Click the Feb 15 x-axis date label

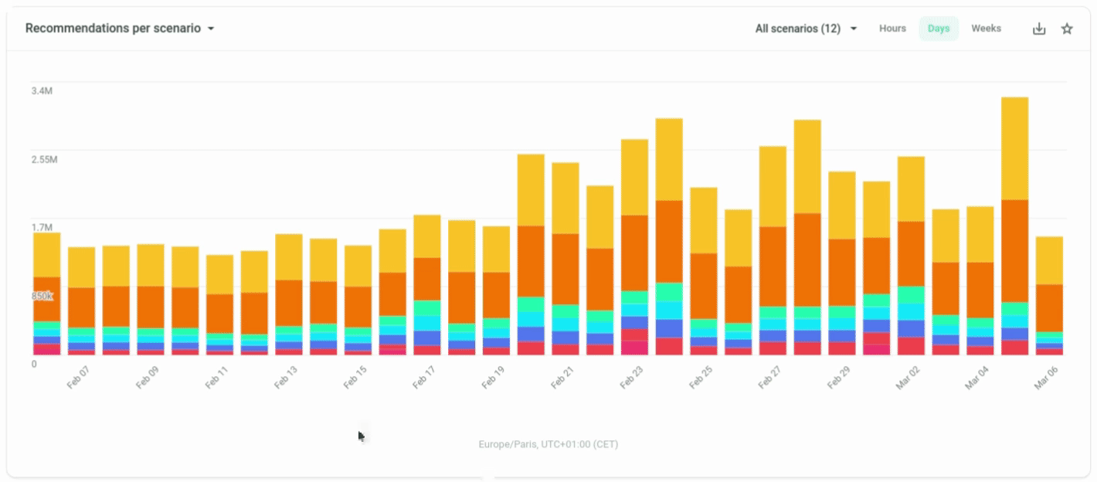355,377
